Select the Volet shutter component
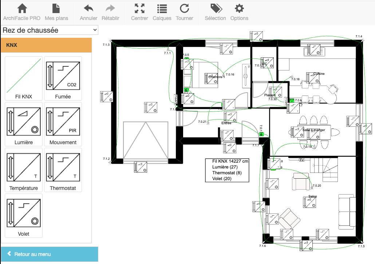 (24, 215)
